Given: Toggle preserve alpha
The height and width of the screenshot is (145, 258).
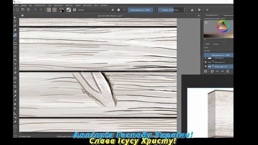Looking at the screenshot, I should tap(119, 10).
